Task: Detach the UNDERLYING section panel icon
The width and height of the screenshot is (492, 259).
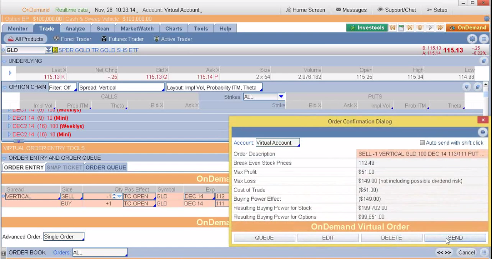Action: (x=483, y=61)
